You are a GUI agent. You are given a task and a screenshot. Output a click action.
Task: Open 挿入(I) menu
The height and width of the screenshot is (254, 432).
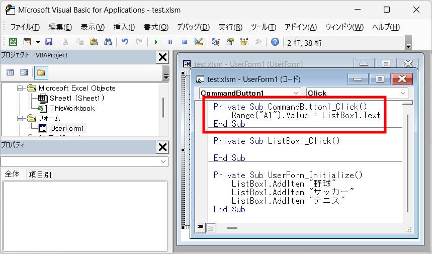[124, 27]
